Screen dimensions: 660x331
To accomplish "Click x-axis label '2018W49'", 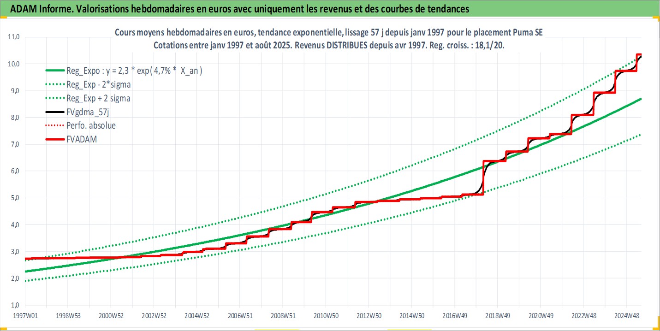I will tap(498, 316).
